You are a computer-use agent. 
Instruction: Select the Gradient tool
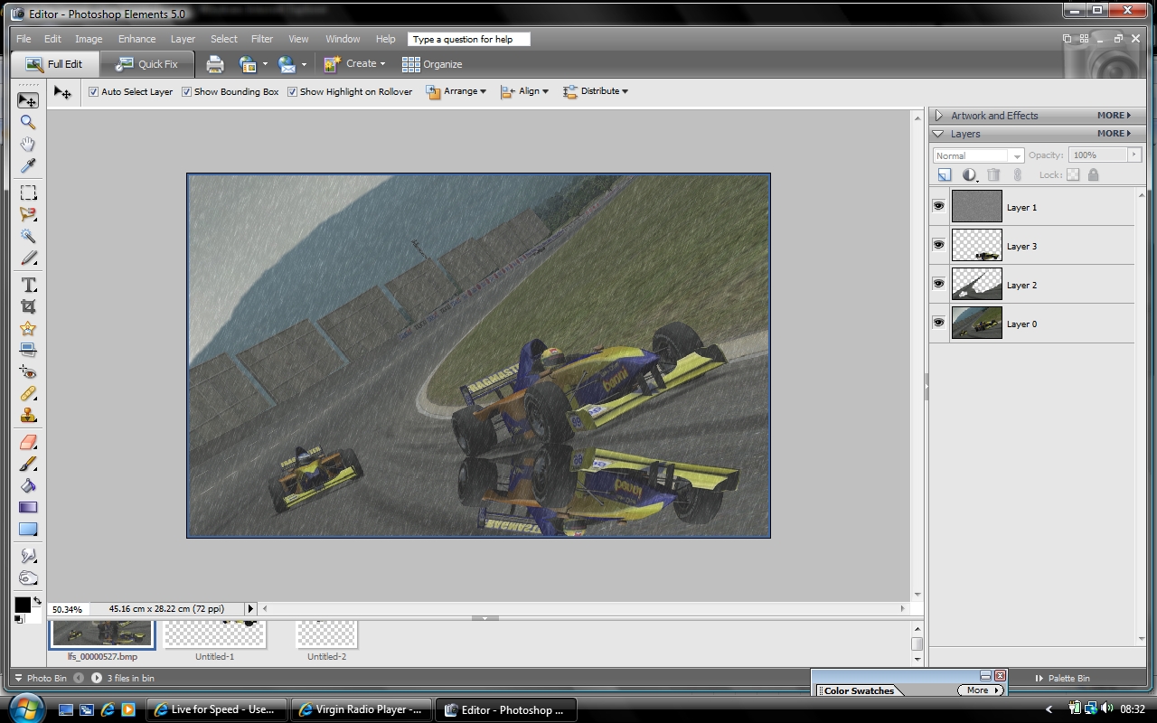pyautogui.click(x=28, y=508)
